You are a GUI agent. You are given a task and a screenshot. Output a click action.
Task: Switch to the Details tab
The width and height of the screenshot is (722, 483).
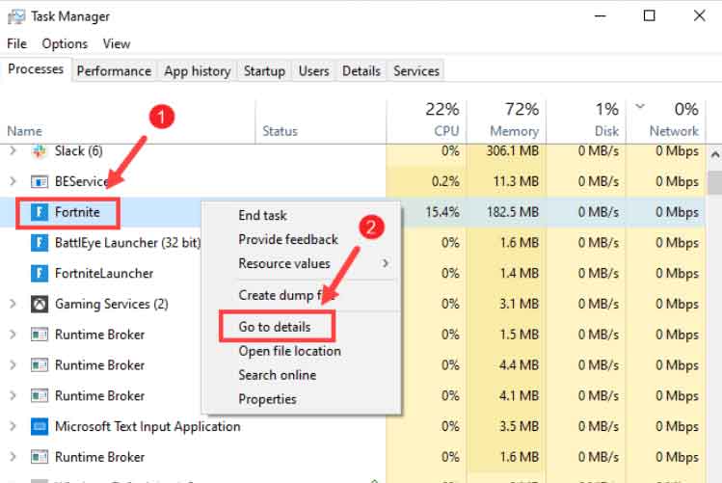(361, 71)
